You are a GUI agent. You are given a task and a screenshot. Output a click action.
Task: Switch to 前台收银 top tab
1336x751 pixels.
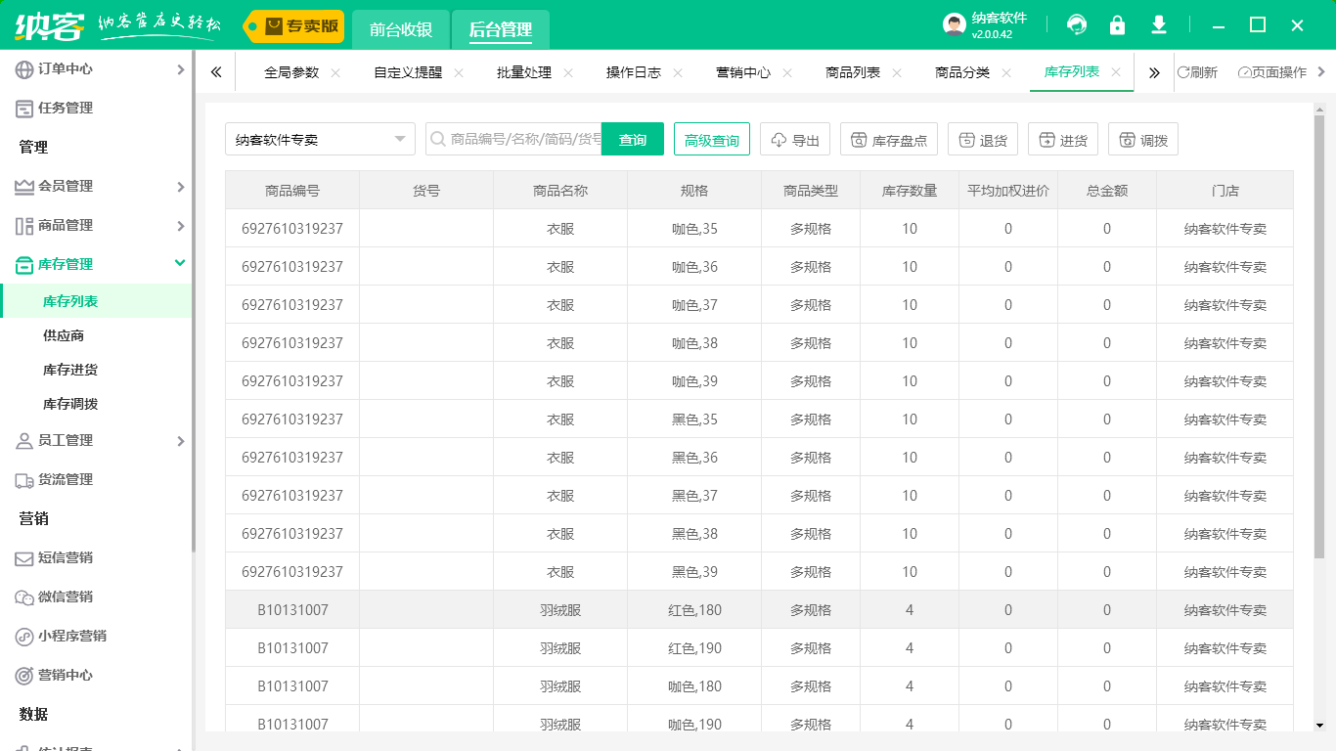click(401, 29)
